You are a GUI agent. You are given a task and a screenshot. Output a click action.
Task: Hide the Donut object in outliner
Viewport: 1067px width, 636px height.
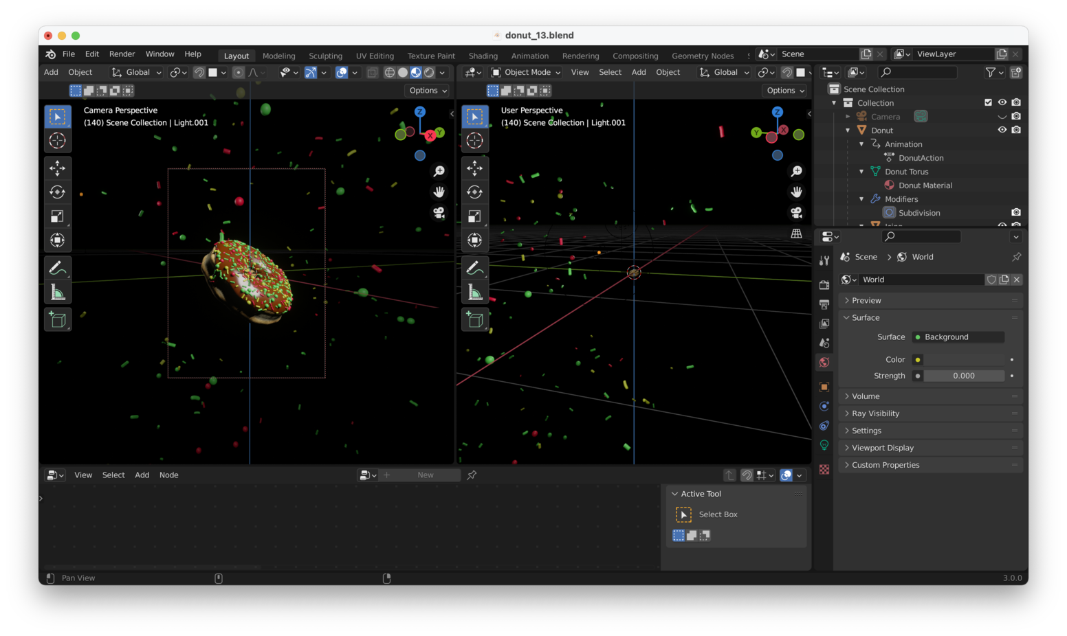click(1002, 130)
